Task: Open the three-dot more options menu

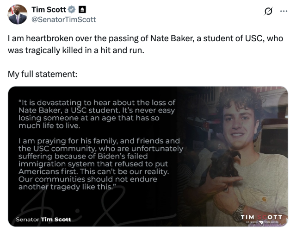Action: (284, 11)
